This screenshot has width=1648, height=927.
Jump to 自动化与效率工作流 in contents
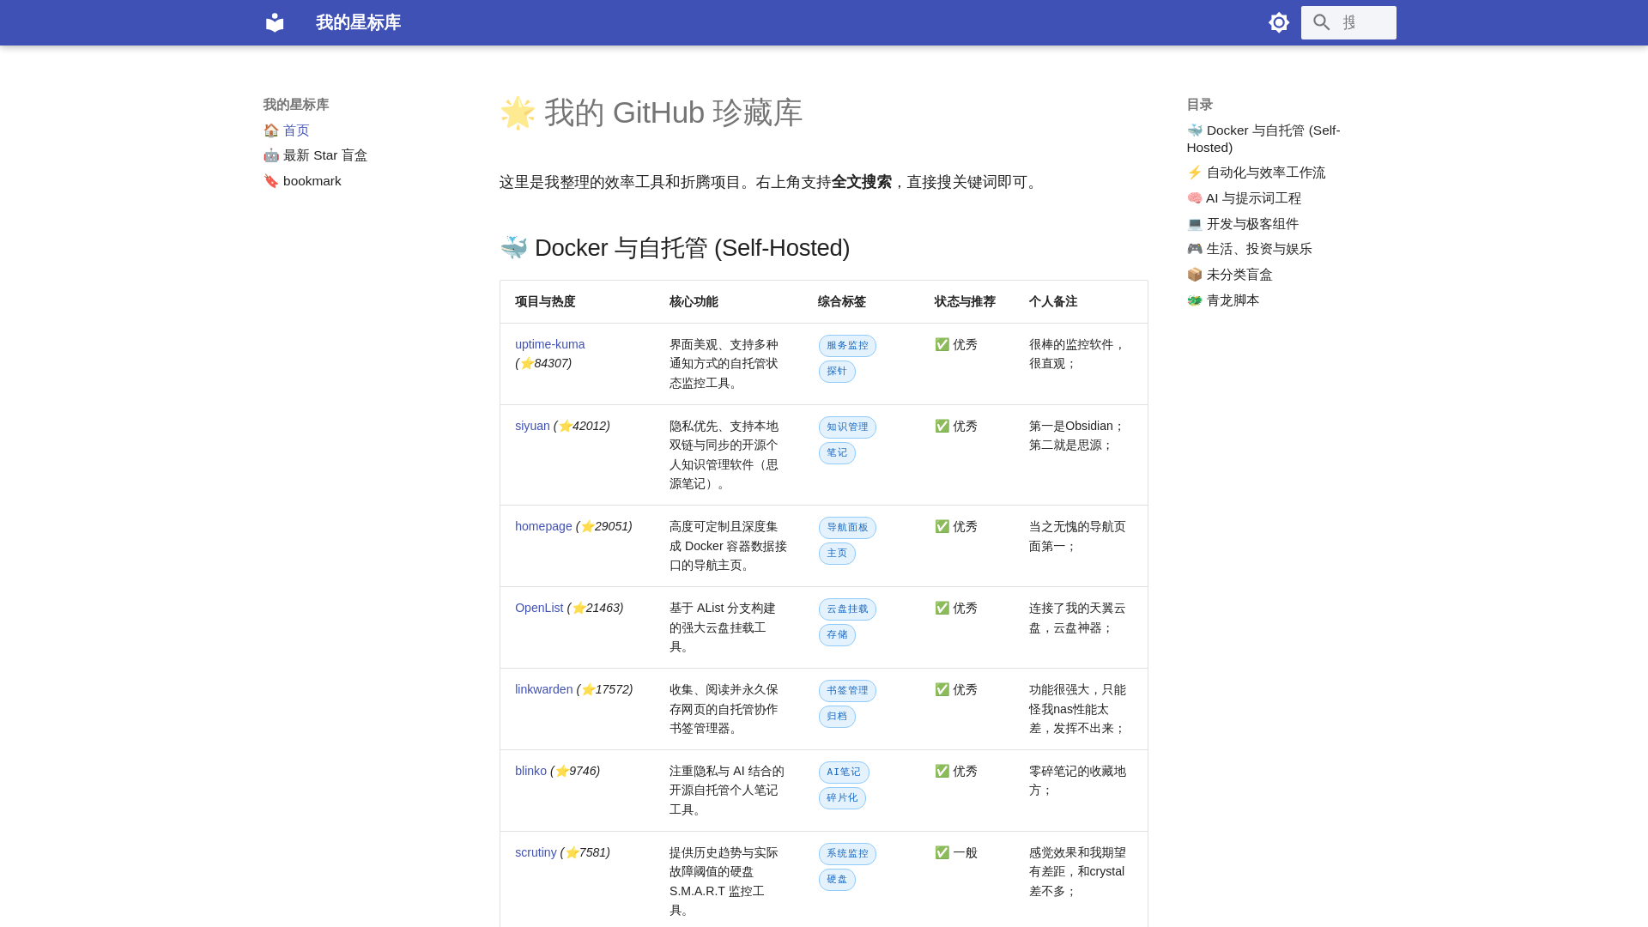click(1256, 173)
